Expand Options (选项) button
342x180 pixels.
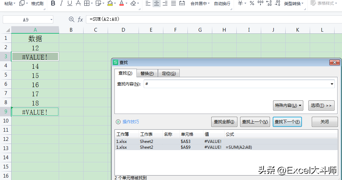(321, 105)
